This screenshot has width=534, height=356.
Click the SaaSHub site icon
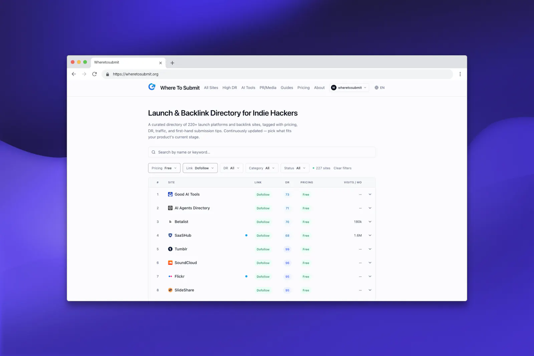coord(170,235)
